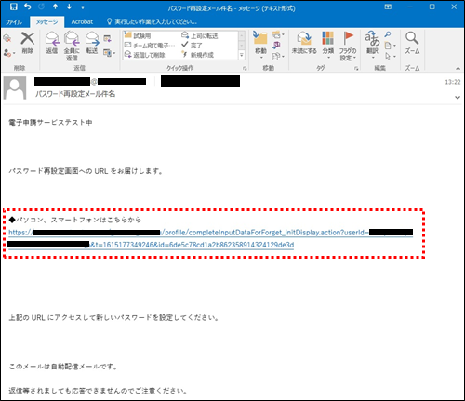Open the File (ファイル) tab
The image size is (465, 401).
click(14, 22)
